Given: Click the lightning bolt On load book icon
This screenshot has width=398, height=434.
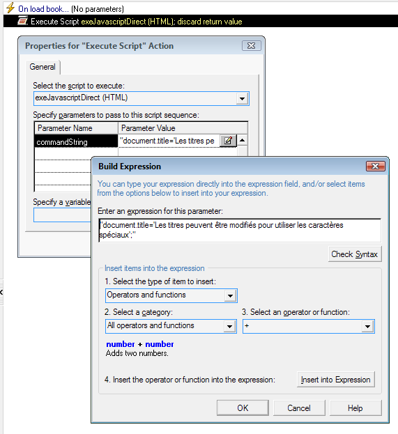Looking at the screenshot, I should [10, 8].
